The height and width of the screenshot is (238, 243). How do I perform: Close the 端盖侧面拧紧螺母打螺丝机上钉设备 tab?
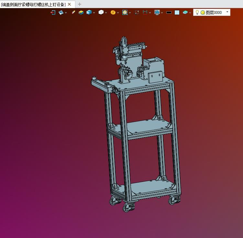coord(69,4)
